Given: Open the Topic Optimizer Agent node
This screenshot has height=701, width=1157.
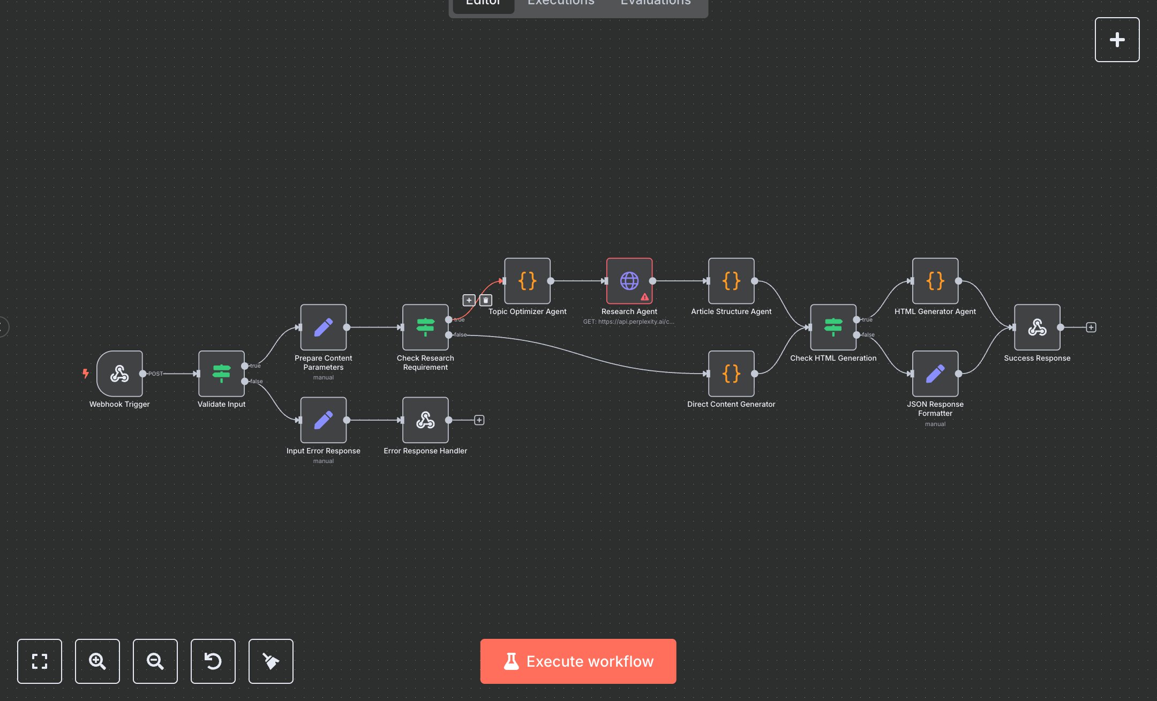Looking at the screenshot, I should tap(528, 281).
